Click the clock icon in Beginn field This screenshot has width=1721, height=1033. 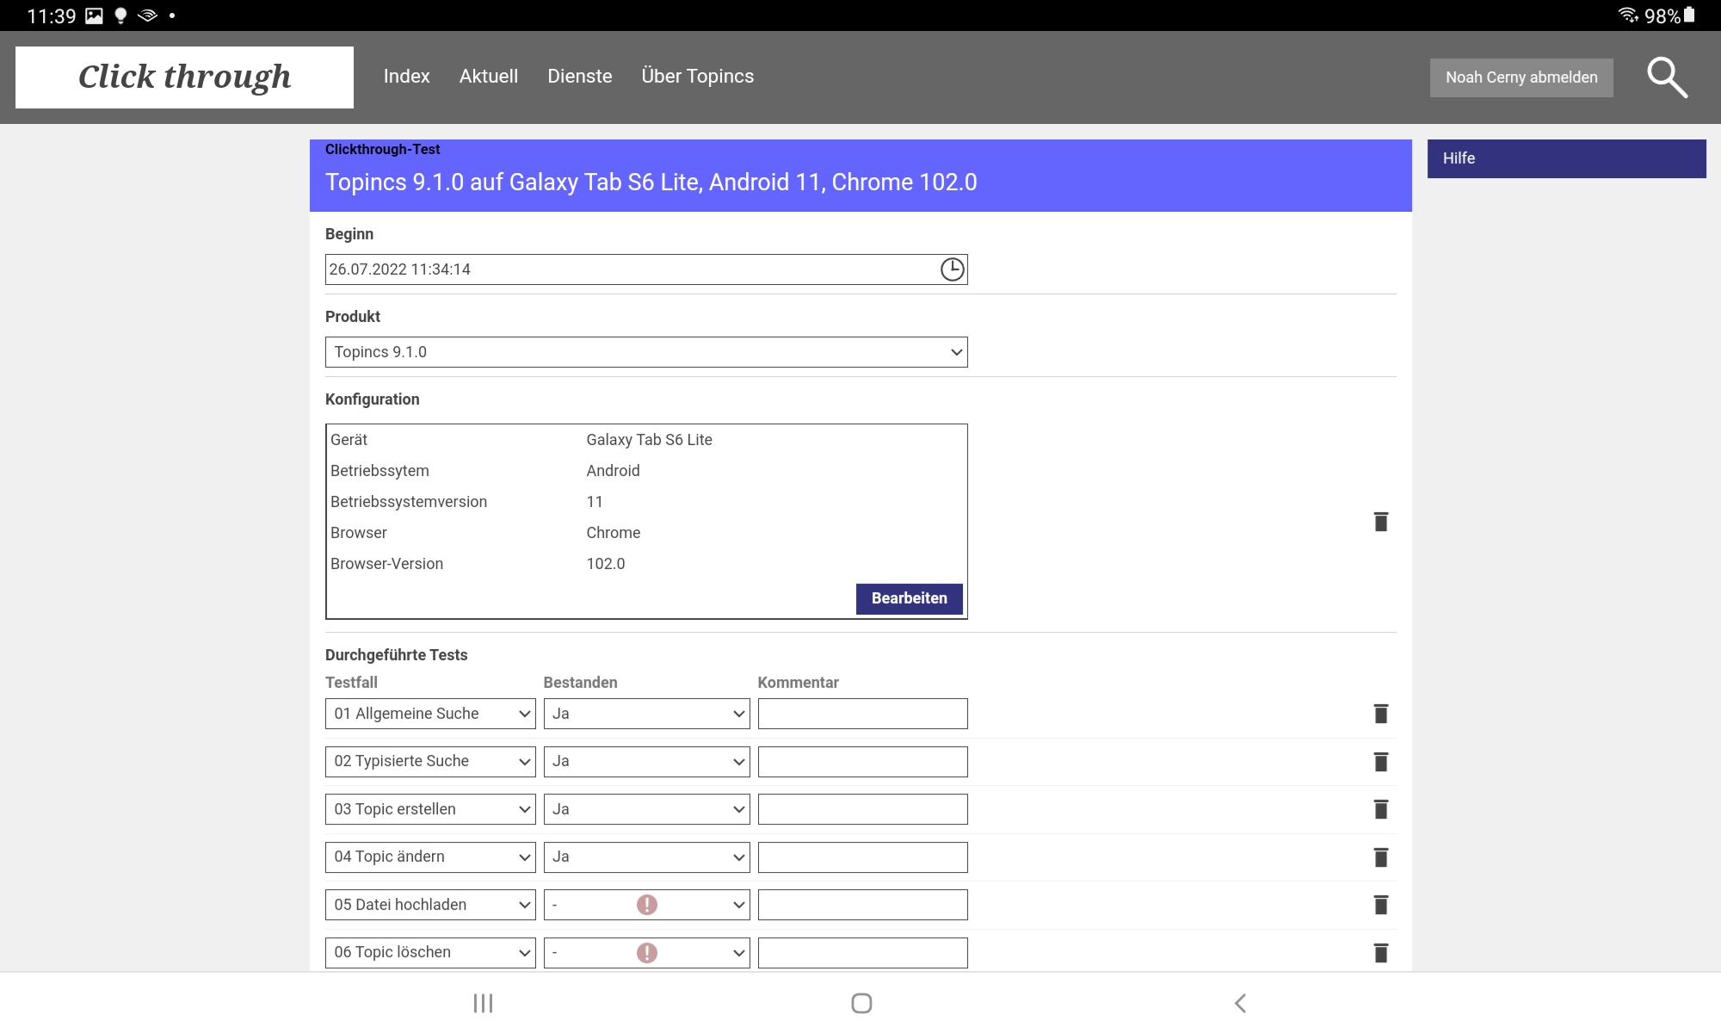tap(952, 269)
